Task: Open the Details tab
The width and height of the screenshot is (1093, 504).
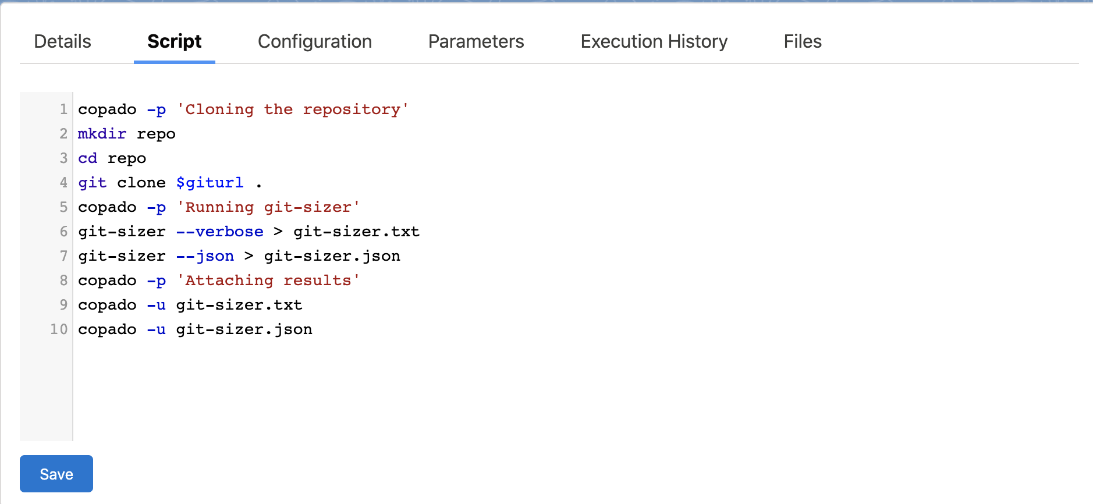Action: click(x=62, y=41)
